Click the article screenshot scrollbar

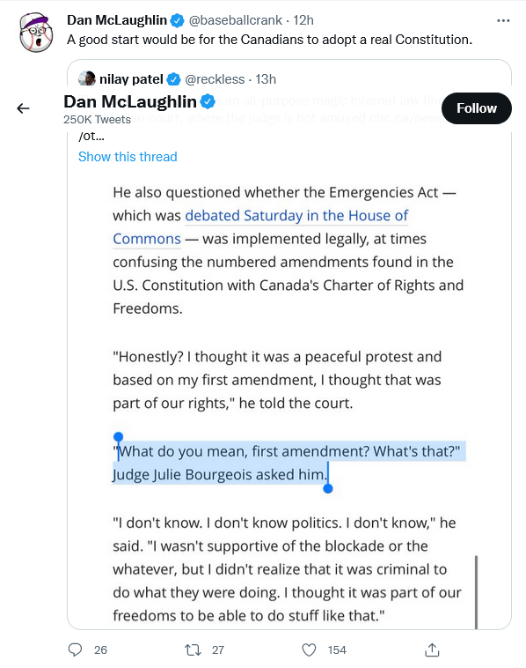476,592
